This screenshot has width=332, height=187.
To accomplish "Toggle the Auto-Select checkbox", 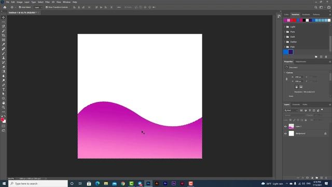I will point(20,7).
